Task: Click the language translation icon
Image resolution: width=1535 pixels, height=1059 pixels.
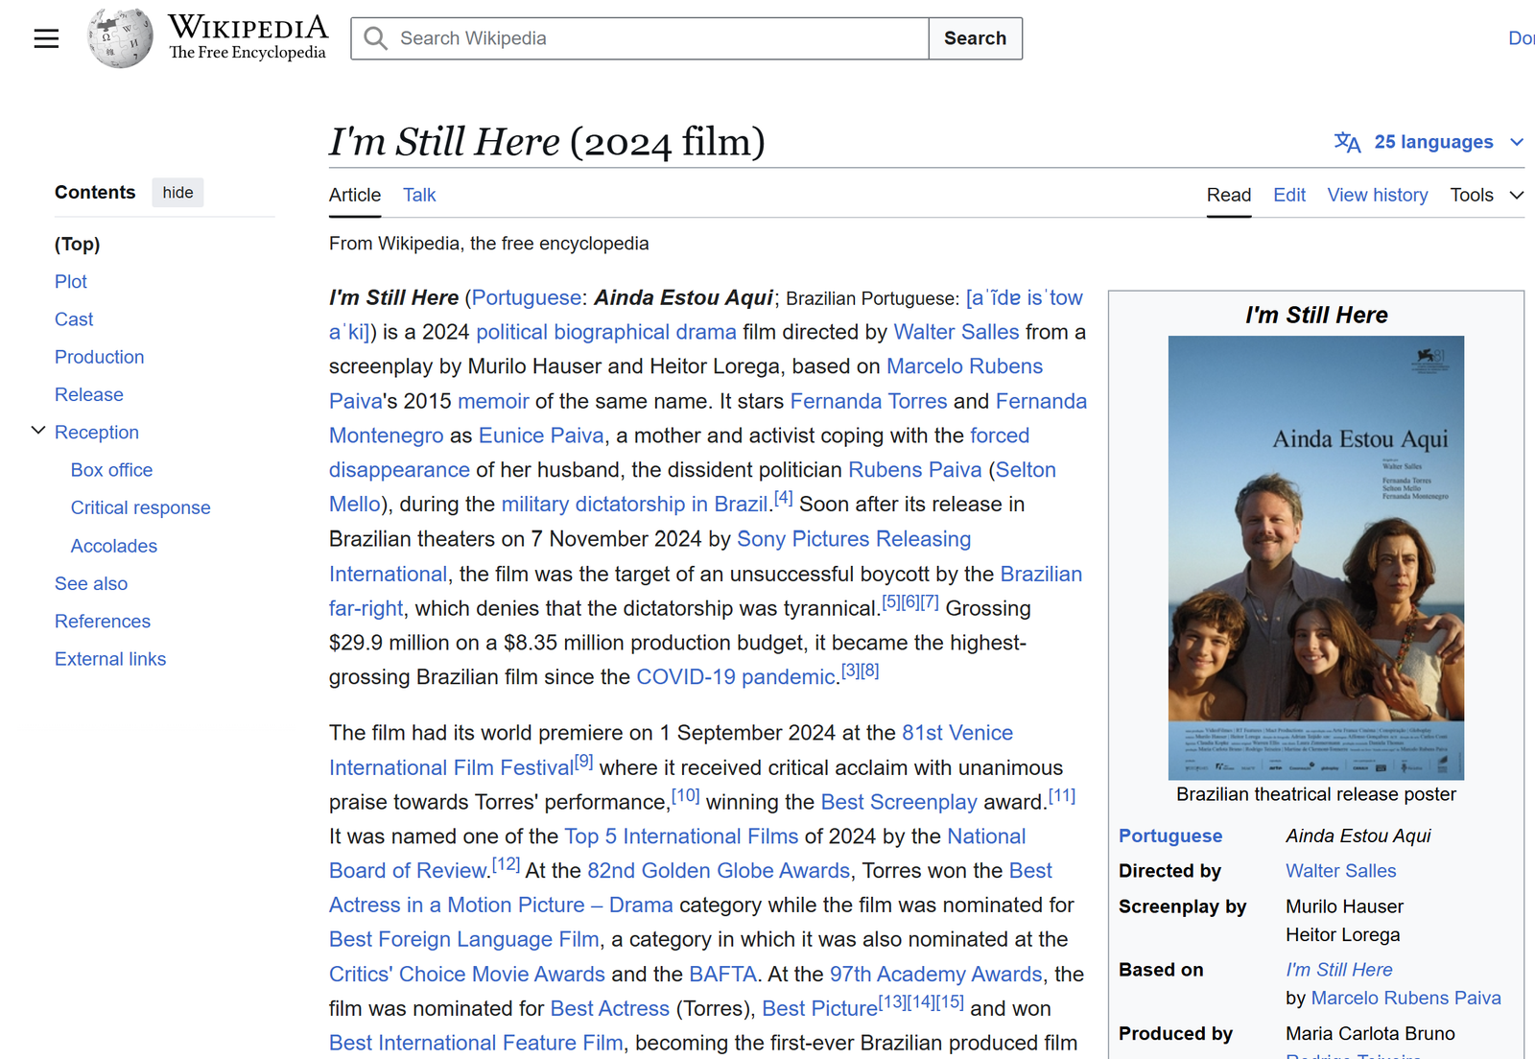Action: pos(1347,142)
